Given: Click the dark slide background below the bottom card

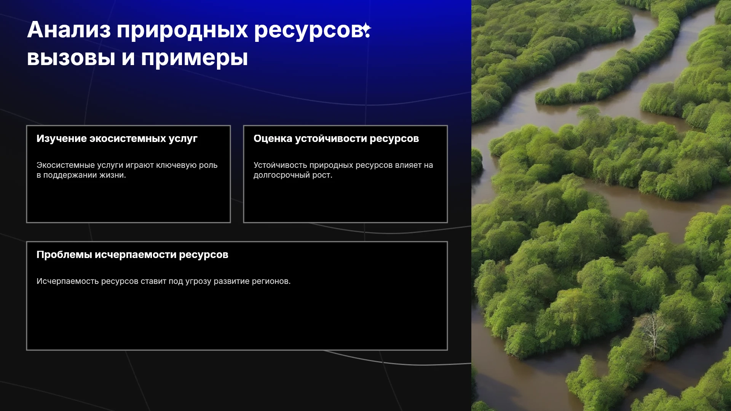Looking at the screenshot, I should pyautogui.click(x=236, y=381).
